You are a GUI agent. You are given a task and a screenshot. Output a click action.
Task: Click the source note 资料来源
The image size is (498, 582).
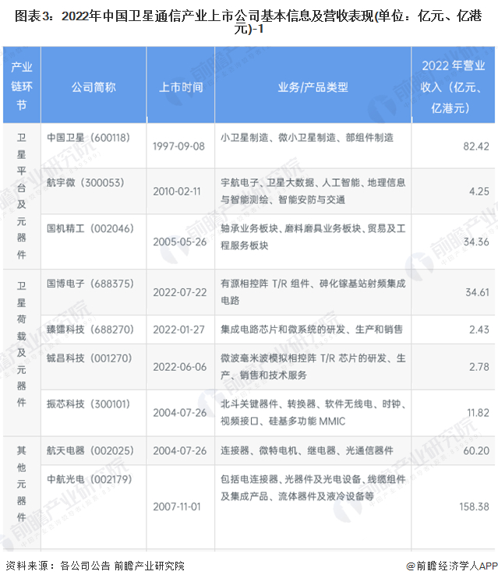[x=95, y=566]
